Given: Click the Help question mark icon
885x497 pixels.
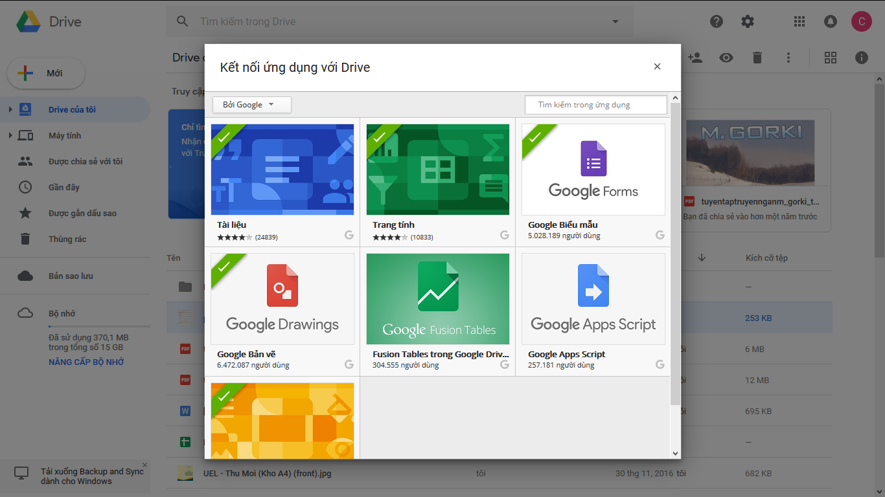Looking at the screenshot, I should [x=717, y=21].
